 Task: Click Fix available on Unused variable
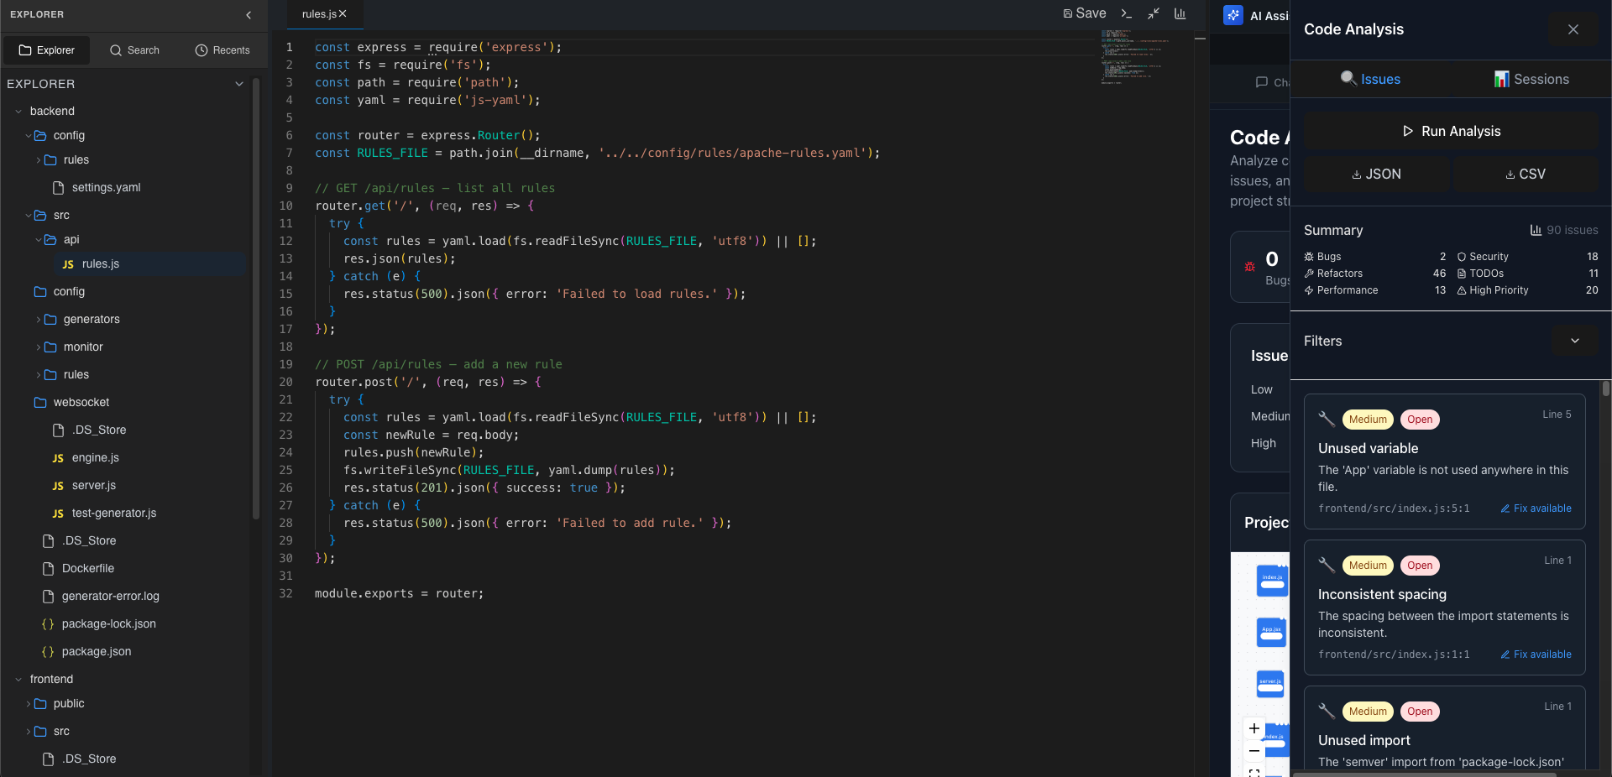(x=1536, y=508)
